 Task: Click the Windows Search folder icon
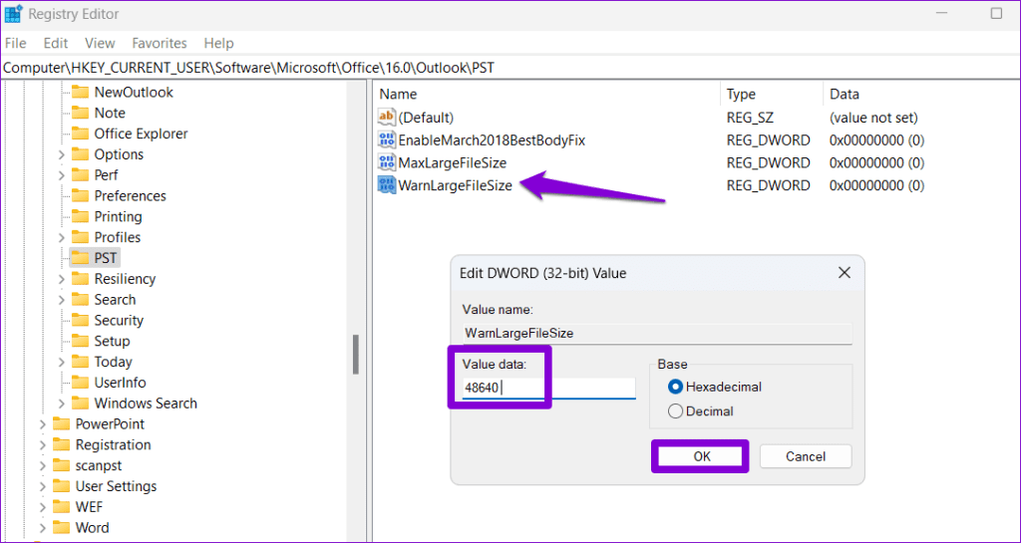pyautogui.click(x=80, y=404)
